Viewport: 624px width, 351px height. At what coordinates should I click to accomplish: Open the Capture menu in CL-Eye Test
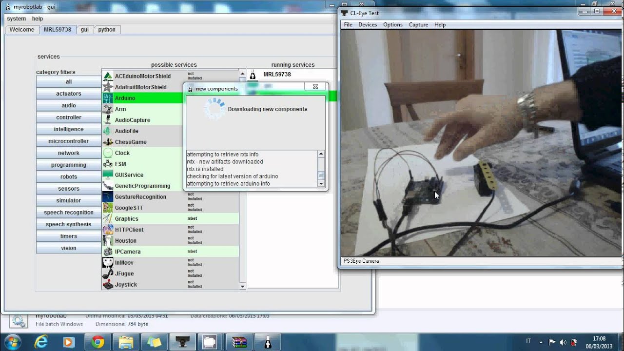418,25
